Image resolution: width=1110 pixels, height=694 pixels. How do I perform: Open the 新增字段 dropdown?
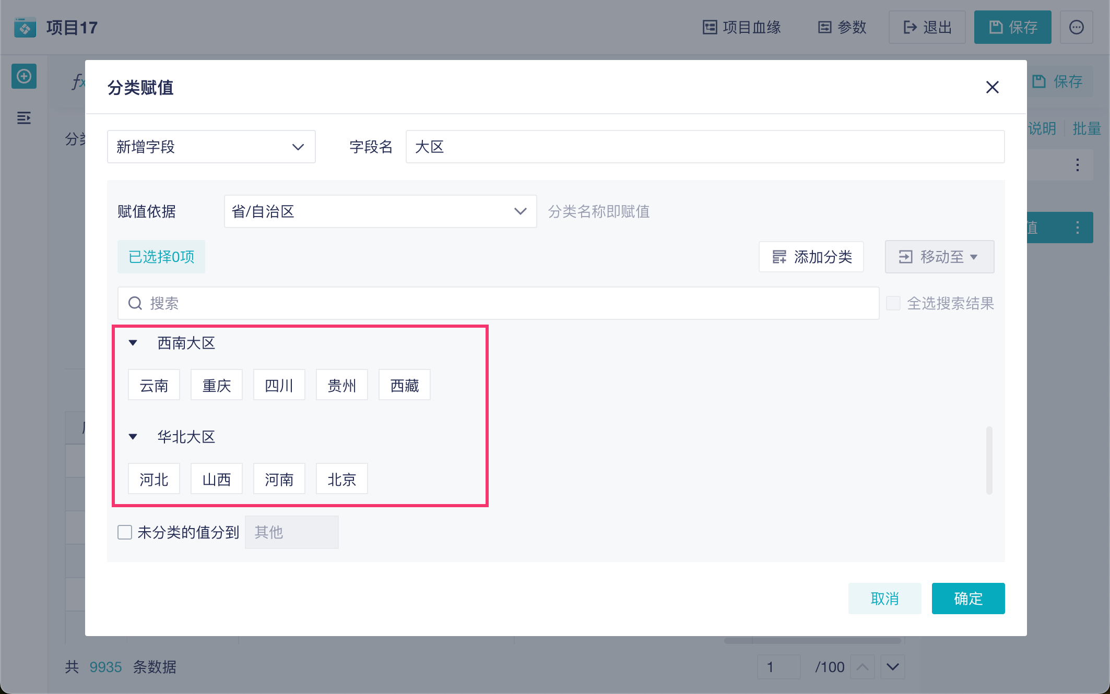point(211,147)
